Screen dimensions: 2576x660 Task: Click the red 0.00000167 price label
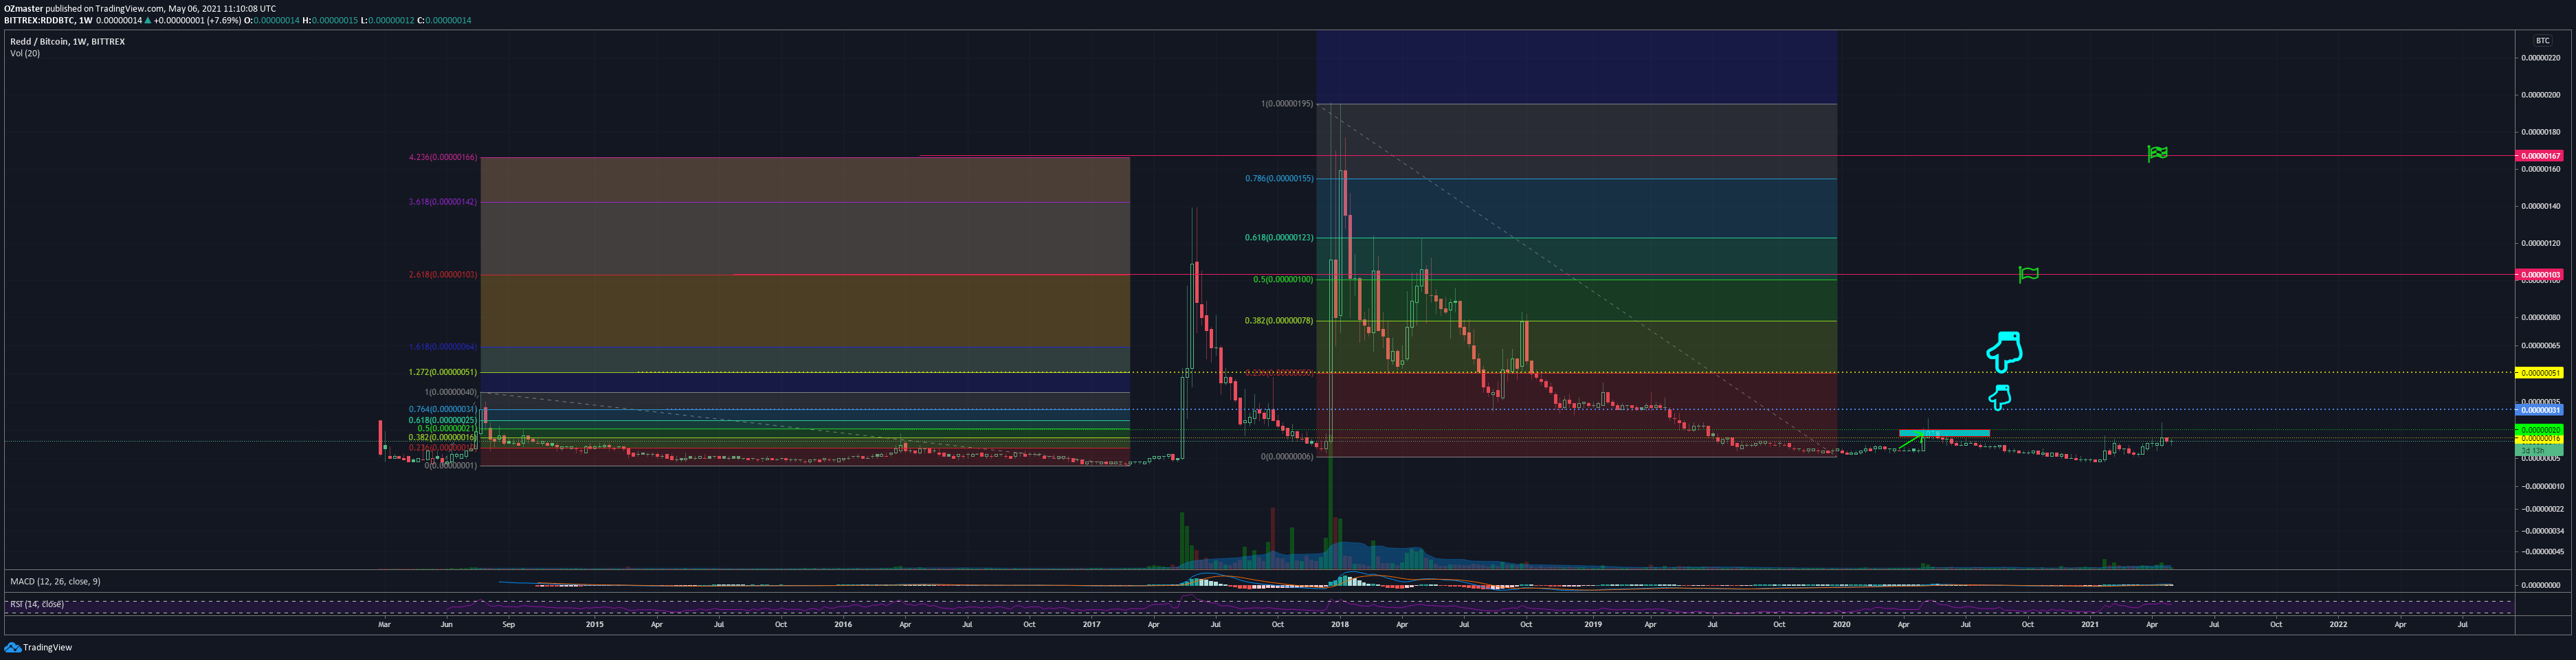coord(2539,156)
